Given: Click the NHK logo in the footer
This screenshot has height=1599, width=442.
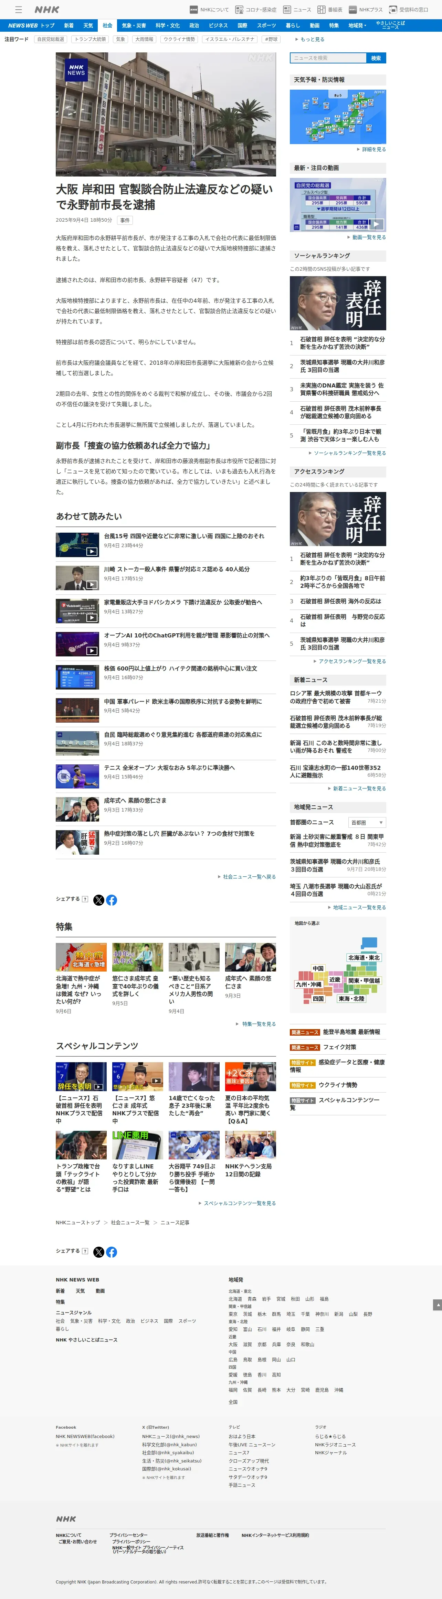Looking at the screenshot, I should pyautogui.click(x=66, y=1519).
